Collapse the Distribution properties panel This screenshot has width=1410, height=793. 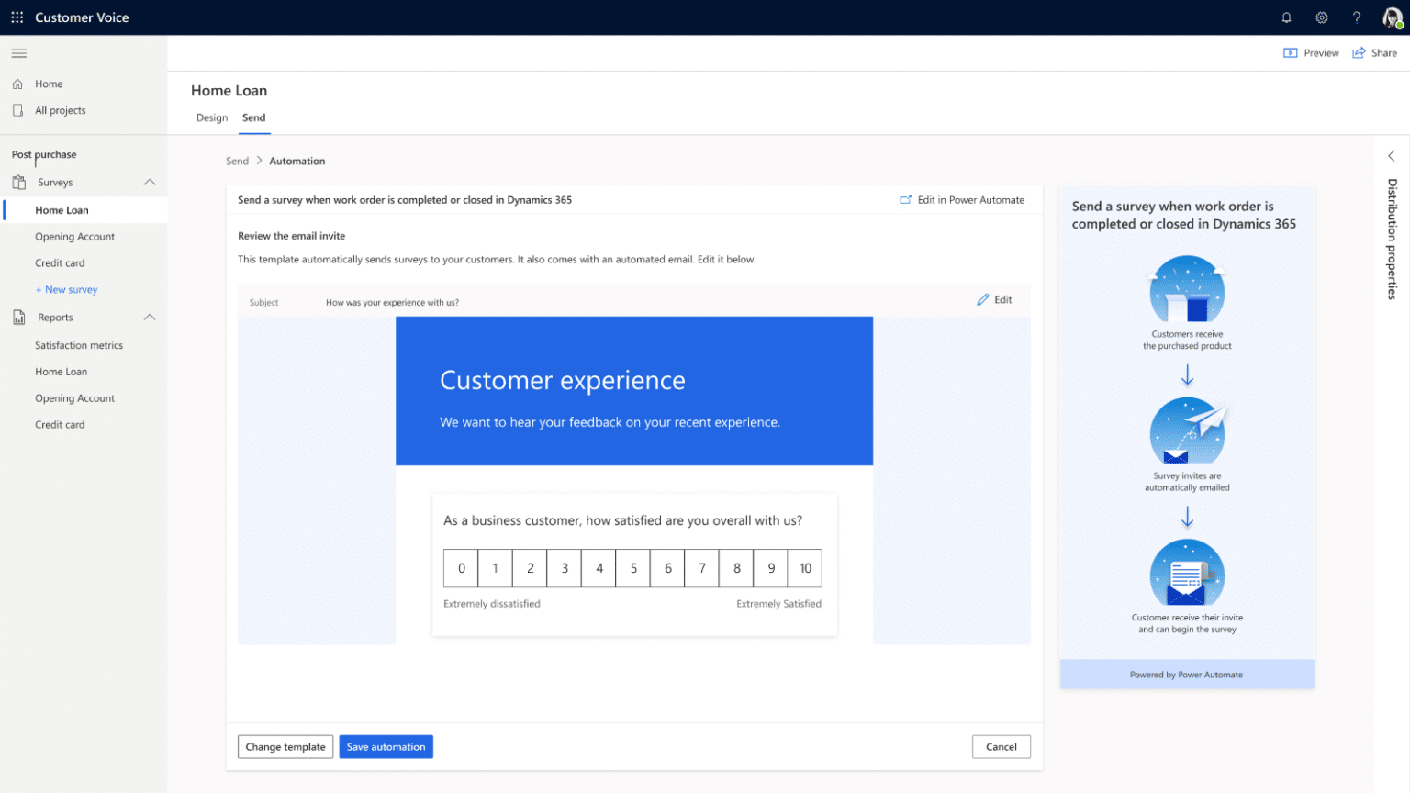tap(1391, 156)
